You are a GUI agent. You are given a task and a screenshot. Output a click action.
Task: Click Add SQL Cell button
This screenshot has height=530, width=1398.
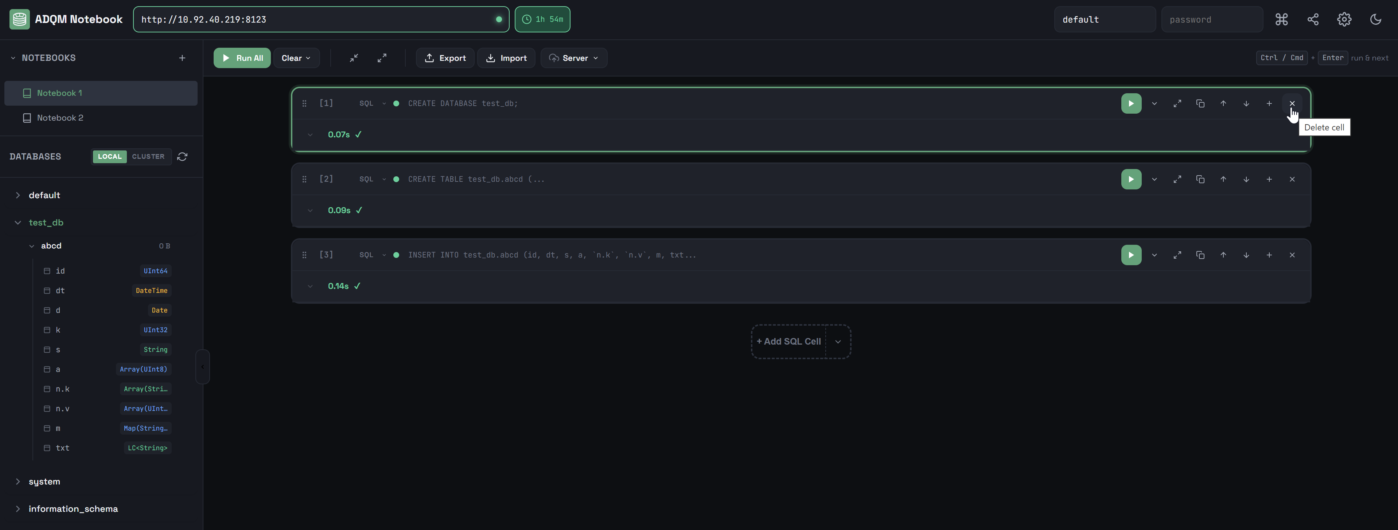(788, 342)
